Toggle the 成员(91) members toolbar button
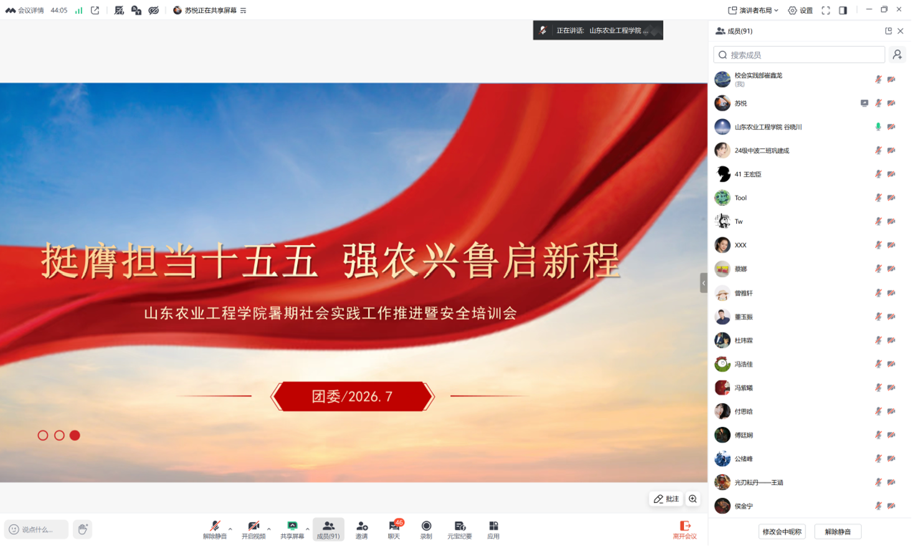912x546 pixels. 328,530
